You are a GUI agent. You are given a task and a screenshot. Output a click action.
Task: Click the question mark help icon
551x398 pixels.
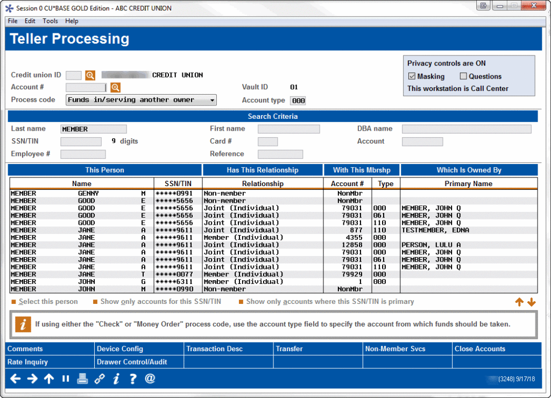133,379
